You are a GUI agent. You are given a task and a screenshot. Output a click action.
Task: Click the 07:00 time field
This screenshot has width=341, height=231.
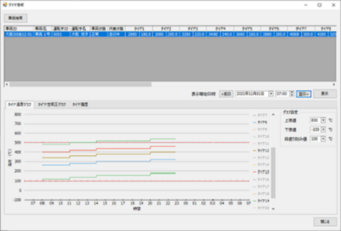tap(283, 94)
